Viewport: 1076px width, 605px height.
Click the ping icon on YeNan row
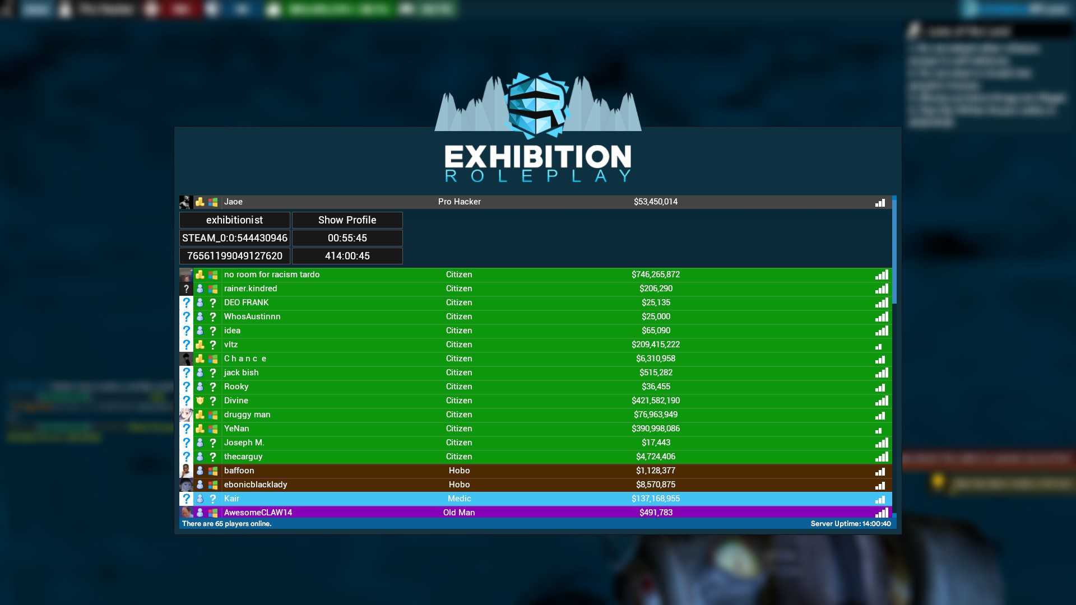pos(879,431)
